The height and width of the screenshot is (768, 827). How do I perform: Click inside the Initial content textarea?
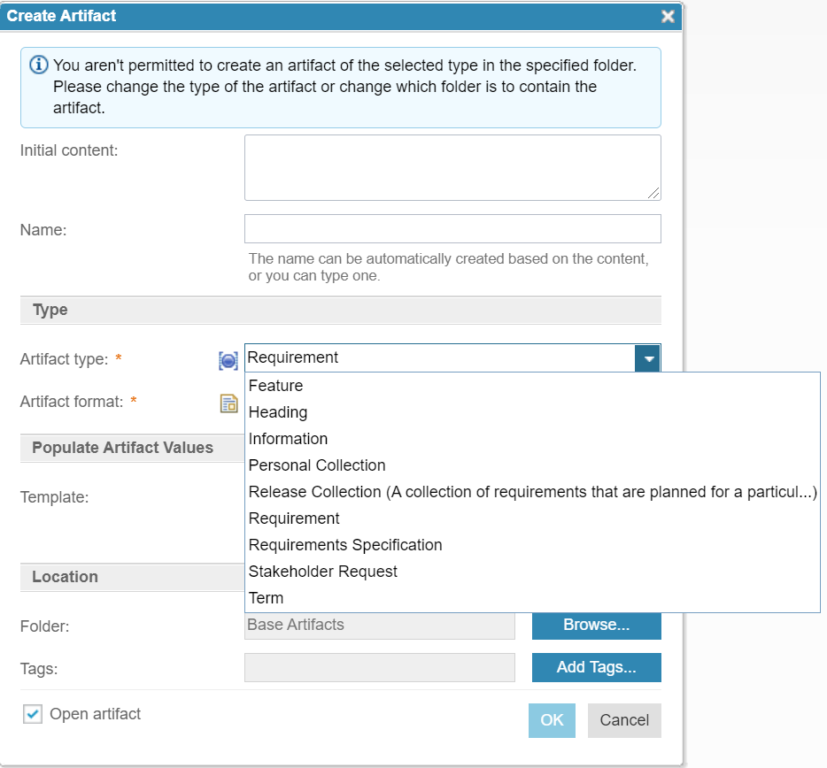[x=452, y=167]
